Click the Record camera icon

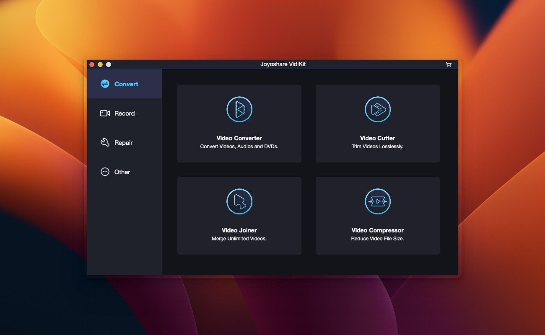(105, 113)
